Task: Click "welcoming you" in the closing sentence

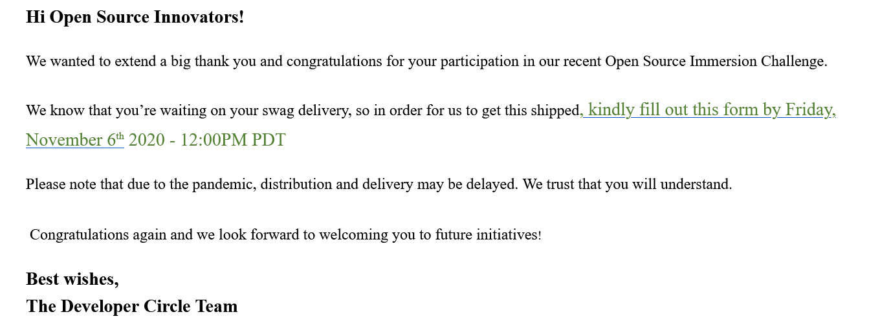Action: coord(360,234)
